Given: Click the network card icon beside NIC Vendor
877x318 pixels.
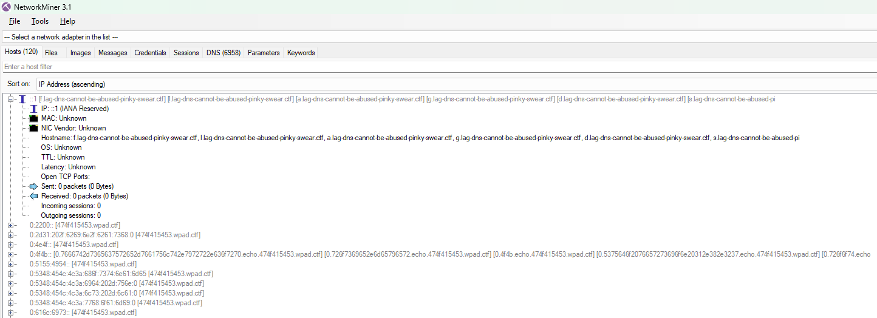Looking at the screenshot, I should click(x=34, y=128).
